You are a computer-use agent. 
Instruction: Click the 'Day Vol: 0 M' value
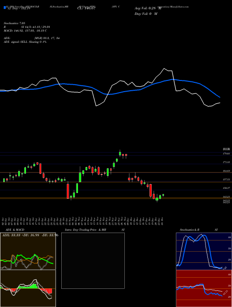click(146, 13)
